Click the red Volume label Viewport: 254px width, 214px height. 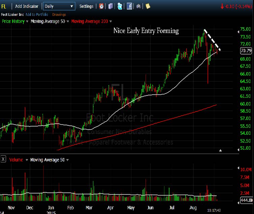click(16, 160)
